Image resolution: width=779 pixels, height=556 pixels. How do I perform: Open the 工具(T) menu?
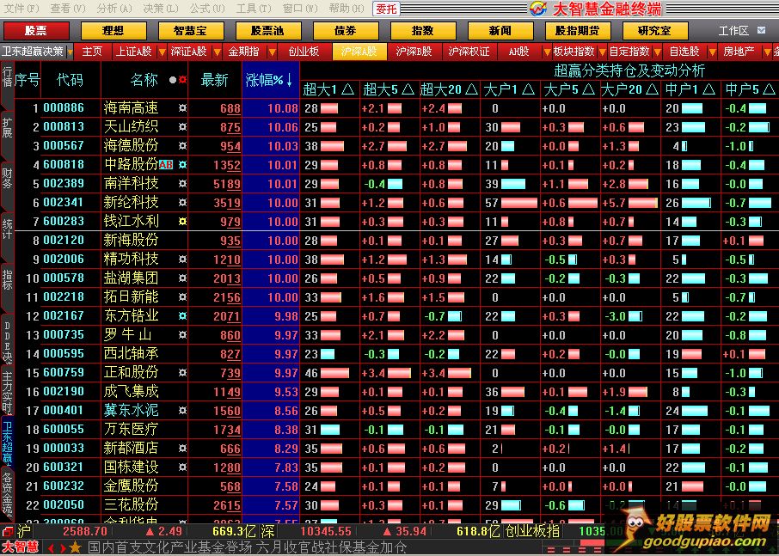point(254,9)
